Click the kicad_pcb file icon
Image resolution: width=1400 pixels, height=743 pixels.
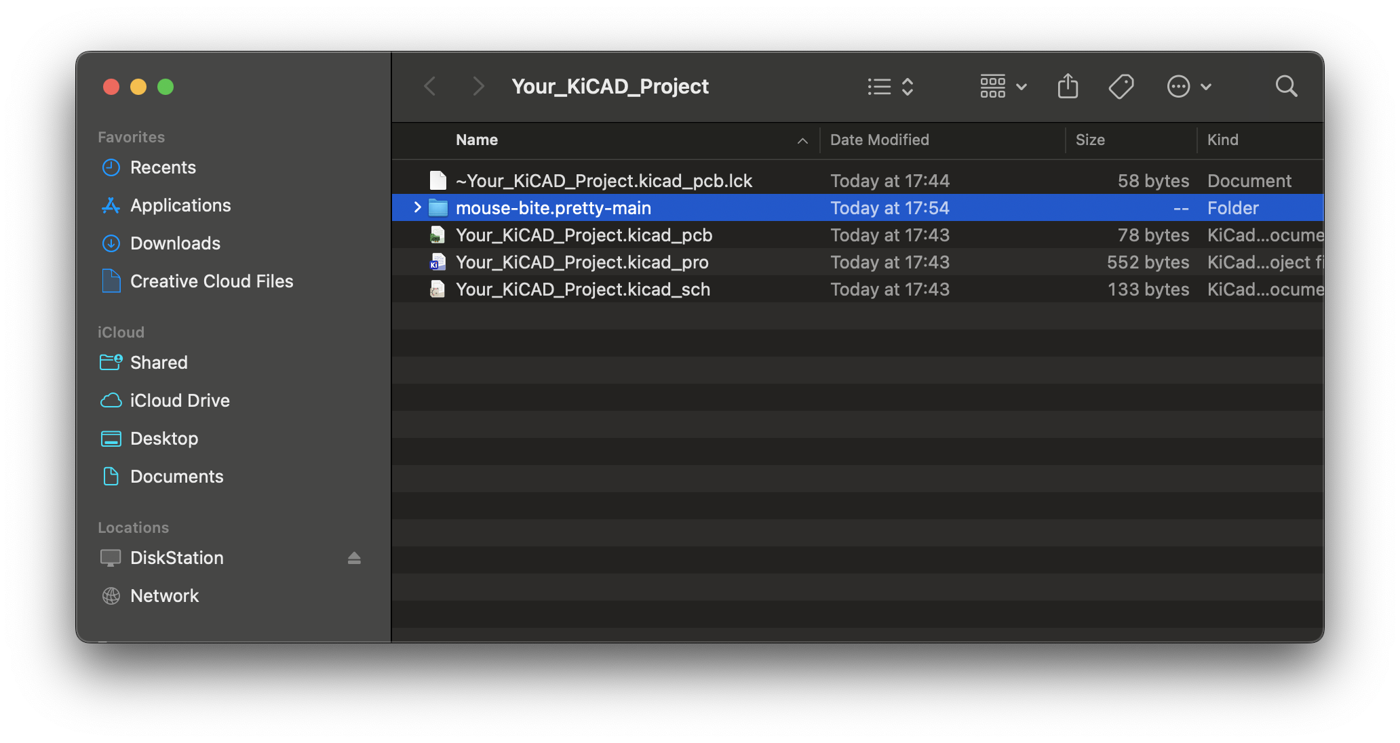click(437, 235)
